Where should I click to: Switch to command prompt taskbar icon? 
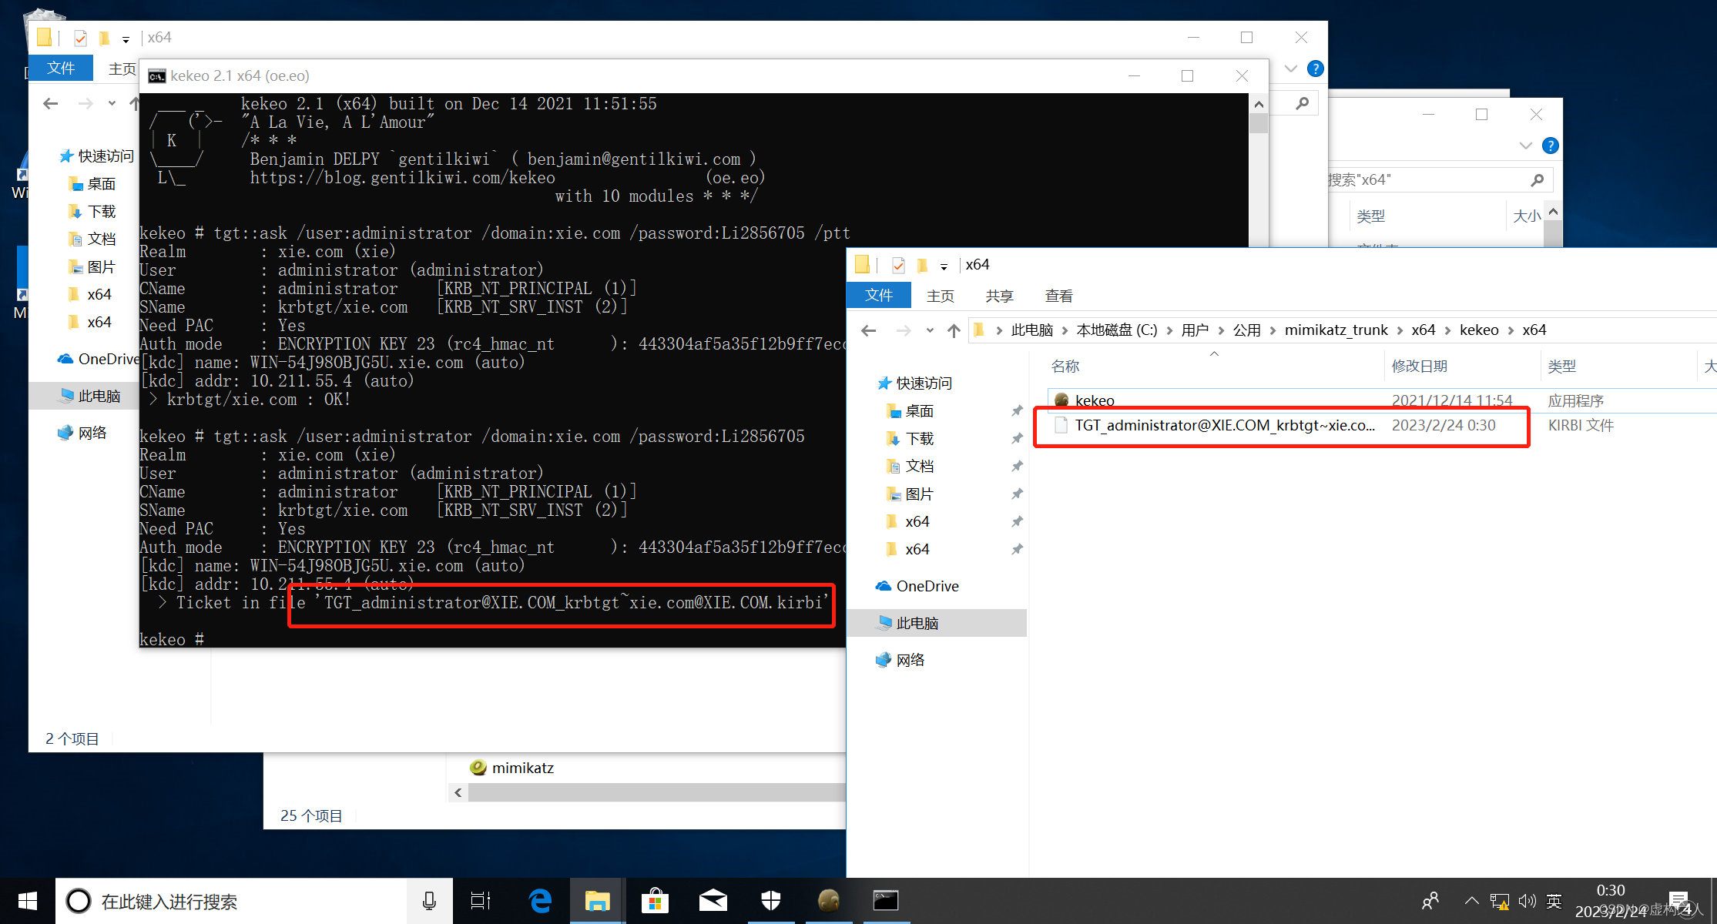pyautogui.click(x=885, y=900)
